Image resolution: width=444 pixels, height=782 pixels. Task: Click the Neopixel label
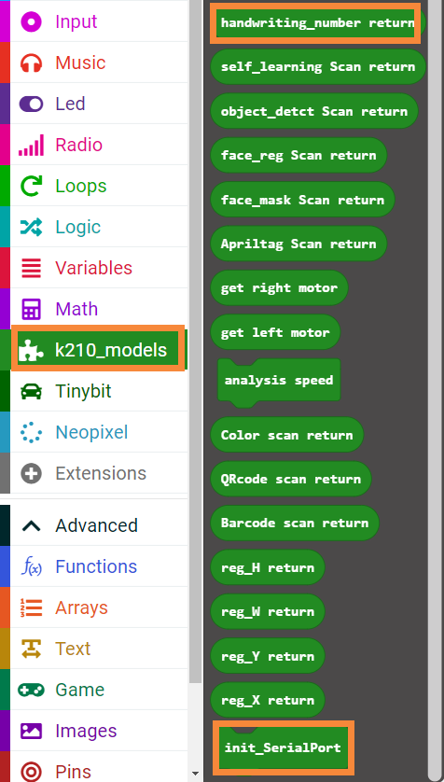[x=91, y=432]
